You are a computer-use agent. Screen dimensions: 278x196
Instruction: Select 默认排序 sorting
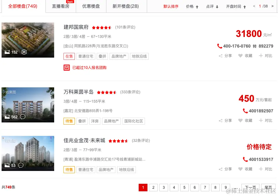tap(171, 7)
